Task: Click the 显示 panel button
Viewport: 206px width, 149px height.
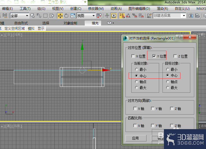Action: pos(41,29)
